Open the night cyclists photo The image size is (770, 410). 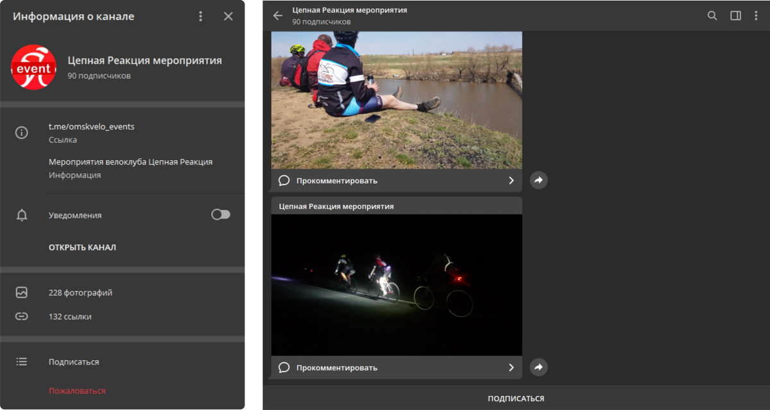(397, 285)
